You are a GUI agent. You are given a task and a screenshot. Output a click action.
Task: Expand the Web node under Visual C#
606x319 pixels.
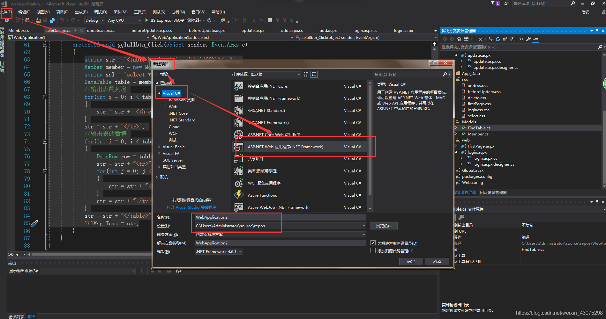pos(165,106)
